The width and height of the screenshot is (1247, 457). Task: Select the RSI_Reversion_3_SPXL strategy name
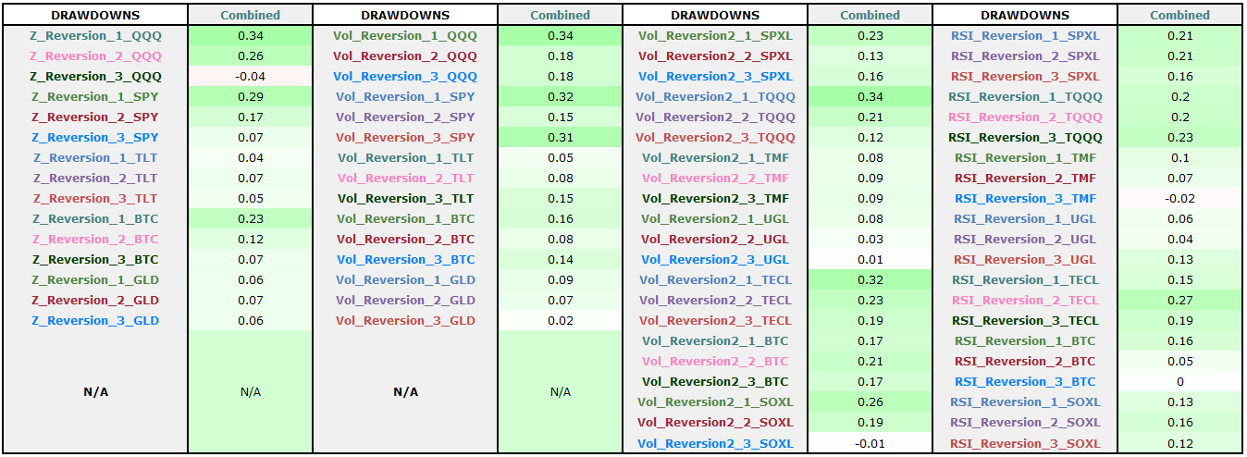tap(1025, 76)
